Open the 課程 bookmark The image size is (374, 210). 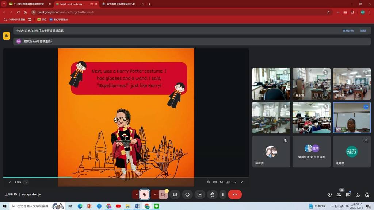coord(42,20)
